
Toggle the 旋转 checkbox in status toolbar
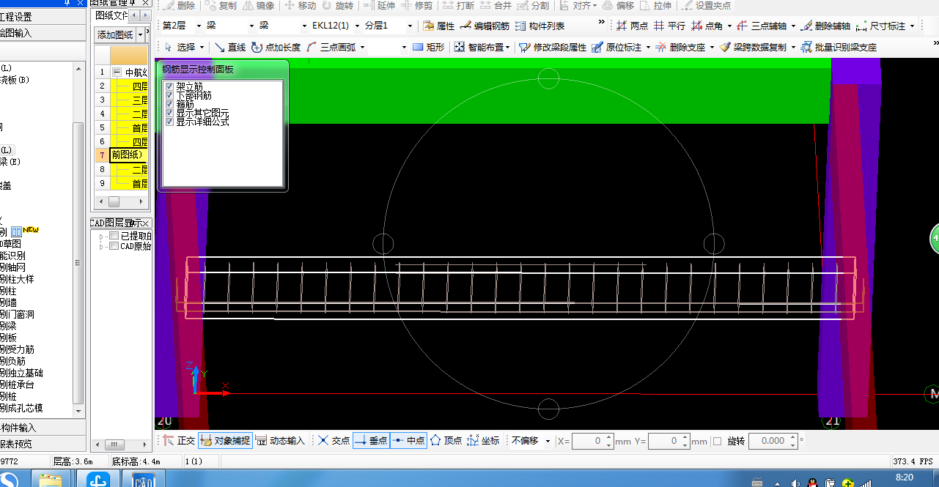718,441
